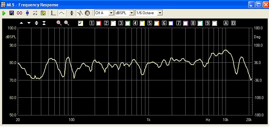The image size is (269, 128).
Task: Enable overlay 3 green checkbox
Action: coord(127,23)
